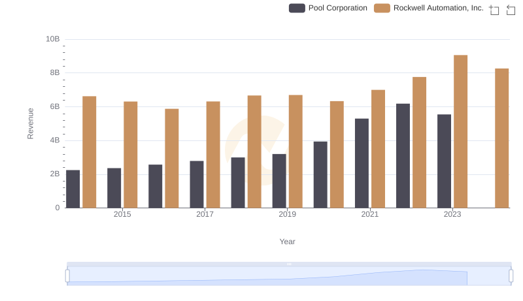The height and width of the screenshot is (301, 523).
Task: Select Pool Corporation bar for 2017
Action: [x=197, y=185]
